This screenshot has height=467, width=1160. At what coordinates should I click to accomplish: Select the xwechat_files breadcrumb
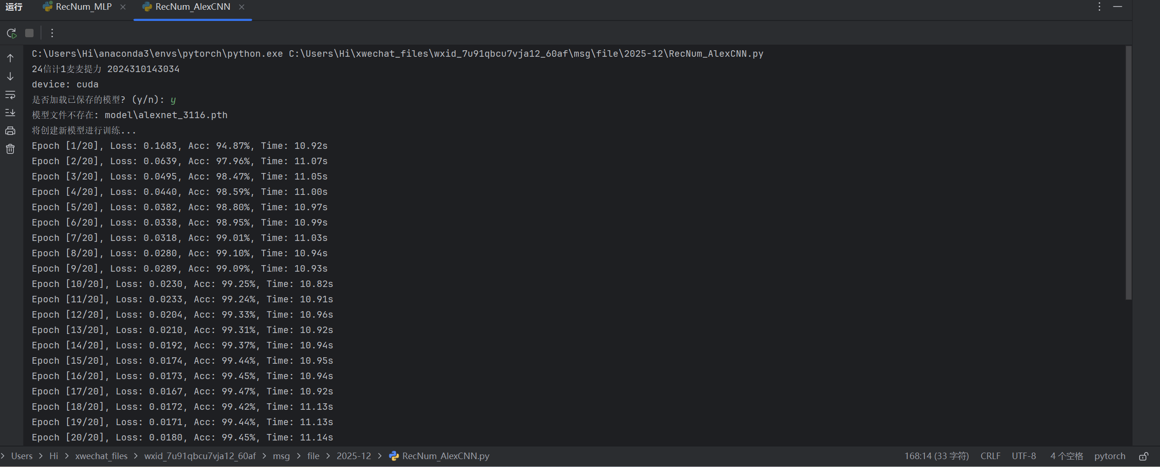pos(102,456)
